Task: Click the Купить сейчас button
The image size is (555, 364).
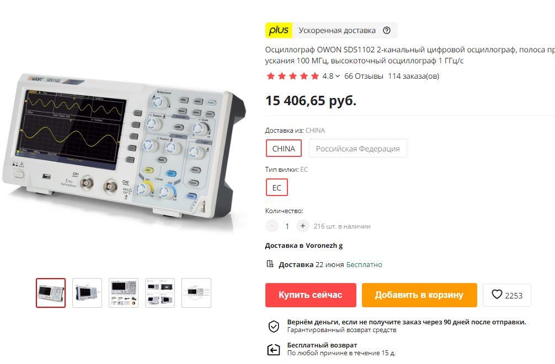Action: [311, 295]
